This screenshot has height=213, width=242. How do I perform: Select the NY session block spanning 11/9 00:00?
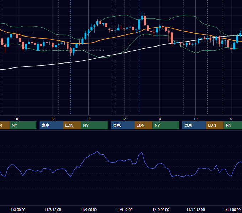(94, 125)
